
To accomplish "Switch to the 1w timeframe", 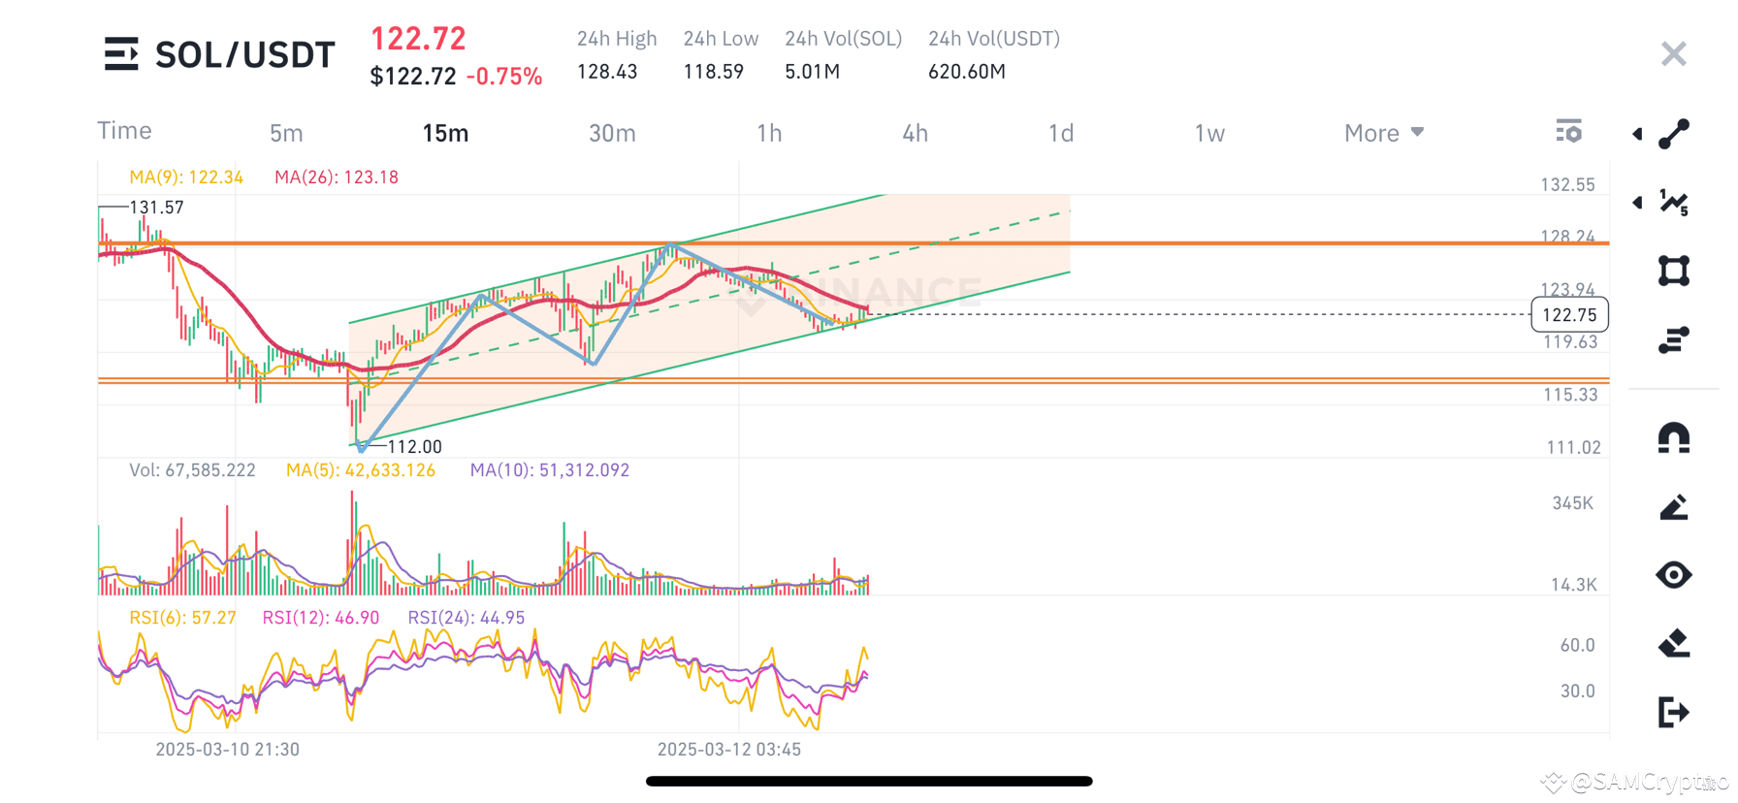I will 1209,133.
